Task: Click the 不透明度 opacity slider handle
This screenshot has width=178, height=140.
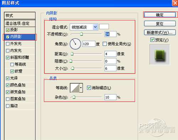Action: point(82,34)
